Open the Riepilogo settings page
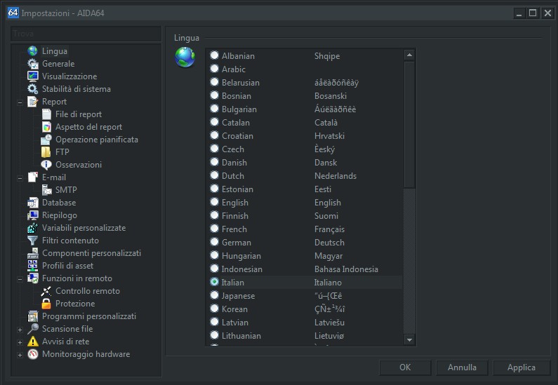 pyautogui.click(x=60, y=215)
